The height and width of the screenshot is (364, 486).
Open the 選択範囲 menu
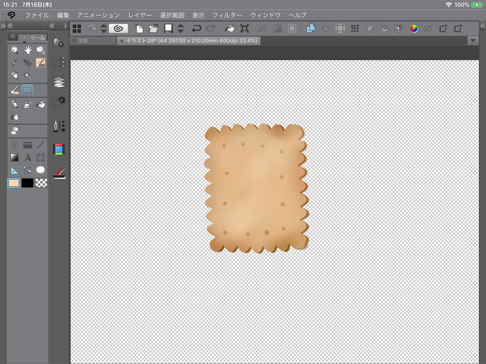coord(172,15)
